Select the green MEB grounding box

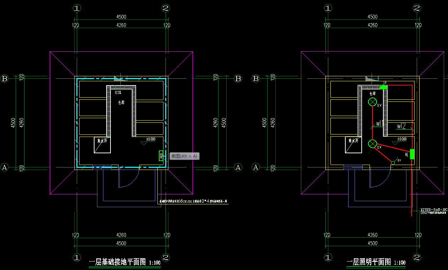click(x=161, y=155)
